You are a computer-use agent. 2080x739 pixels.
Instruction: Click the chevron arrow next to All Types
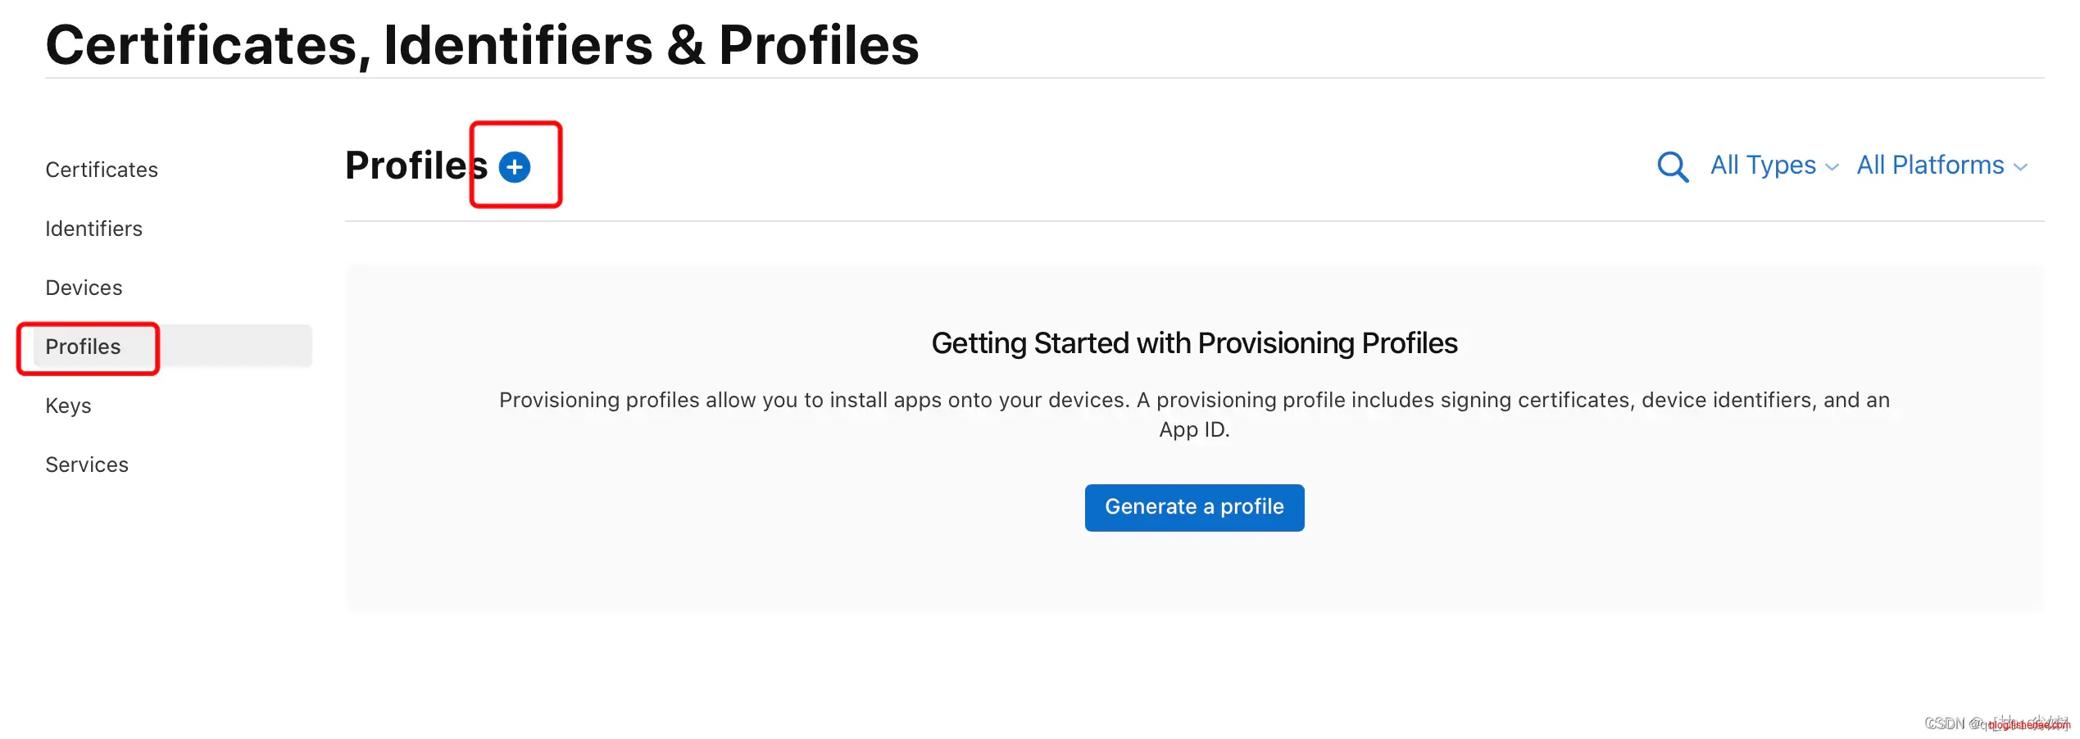(1832, 167)
